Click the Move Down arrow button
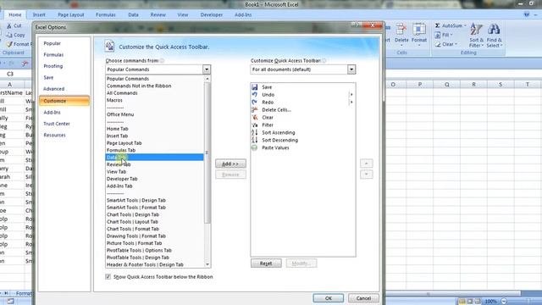 367,175
